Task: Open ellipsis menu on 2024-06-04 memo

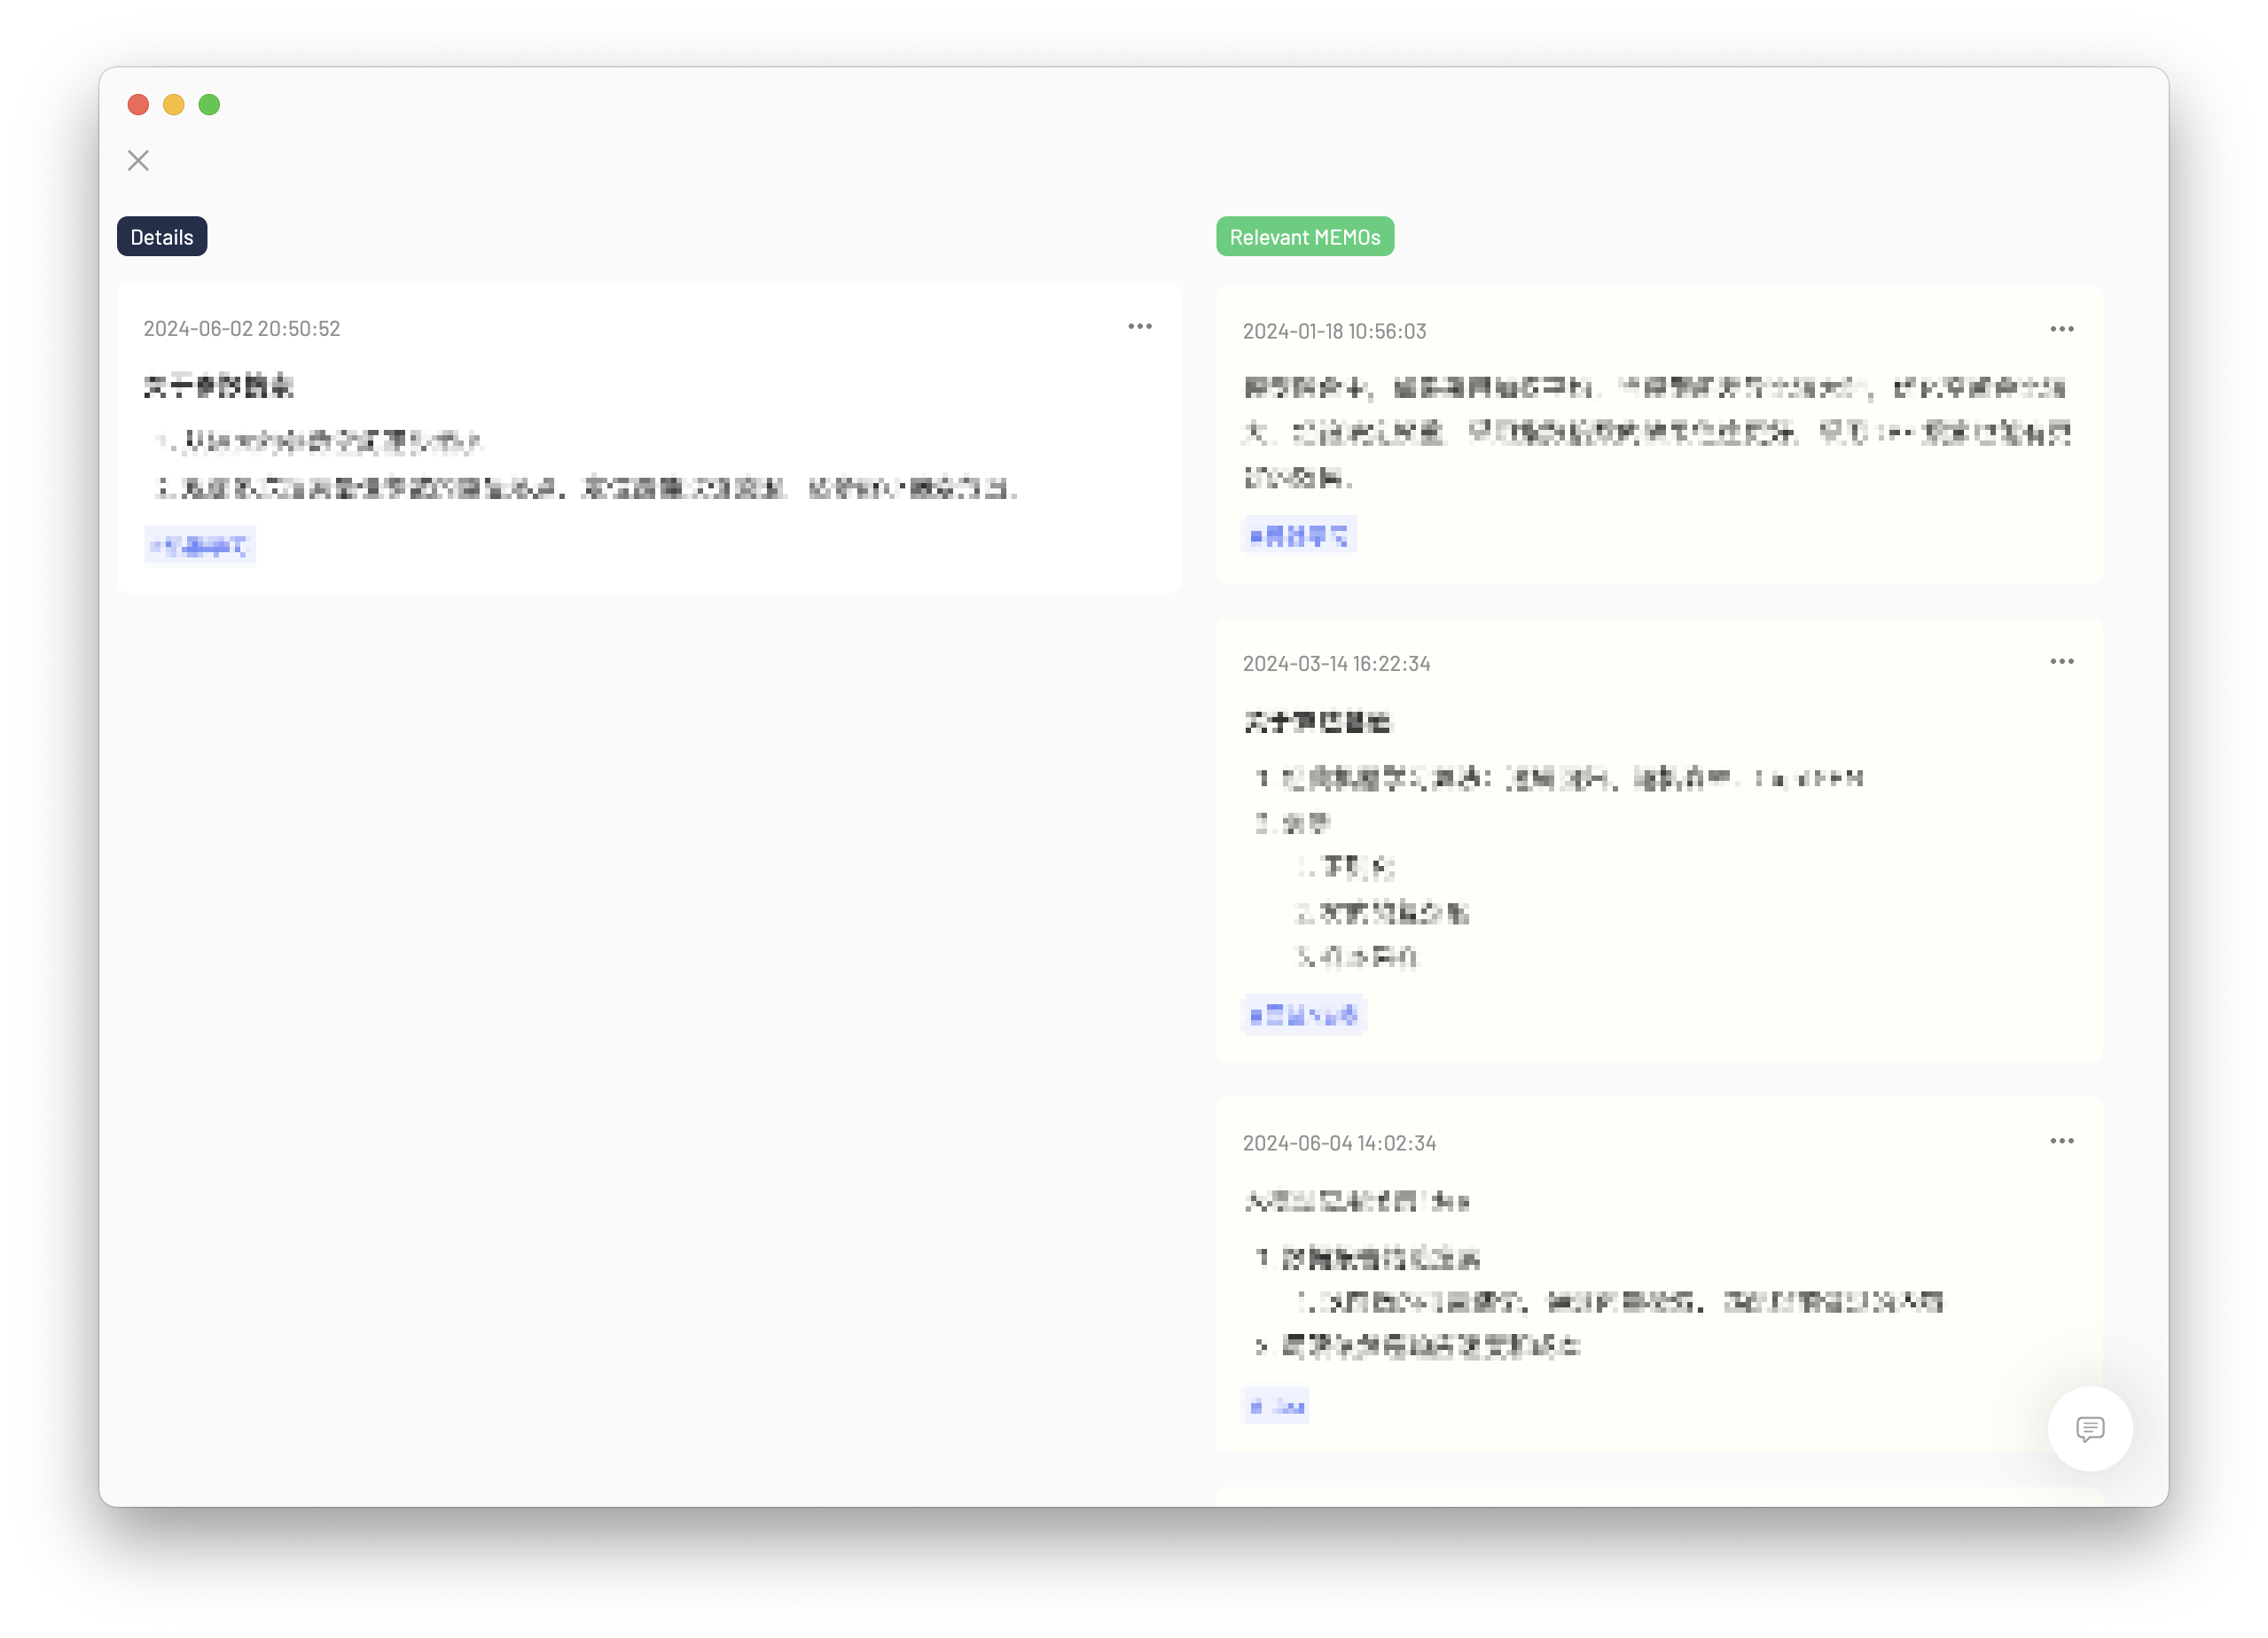Action: point(2061,1141)
